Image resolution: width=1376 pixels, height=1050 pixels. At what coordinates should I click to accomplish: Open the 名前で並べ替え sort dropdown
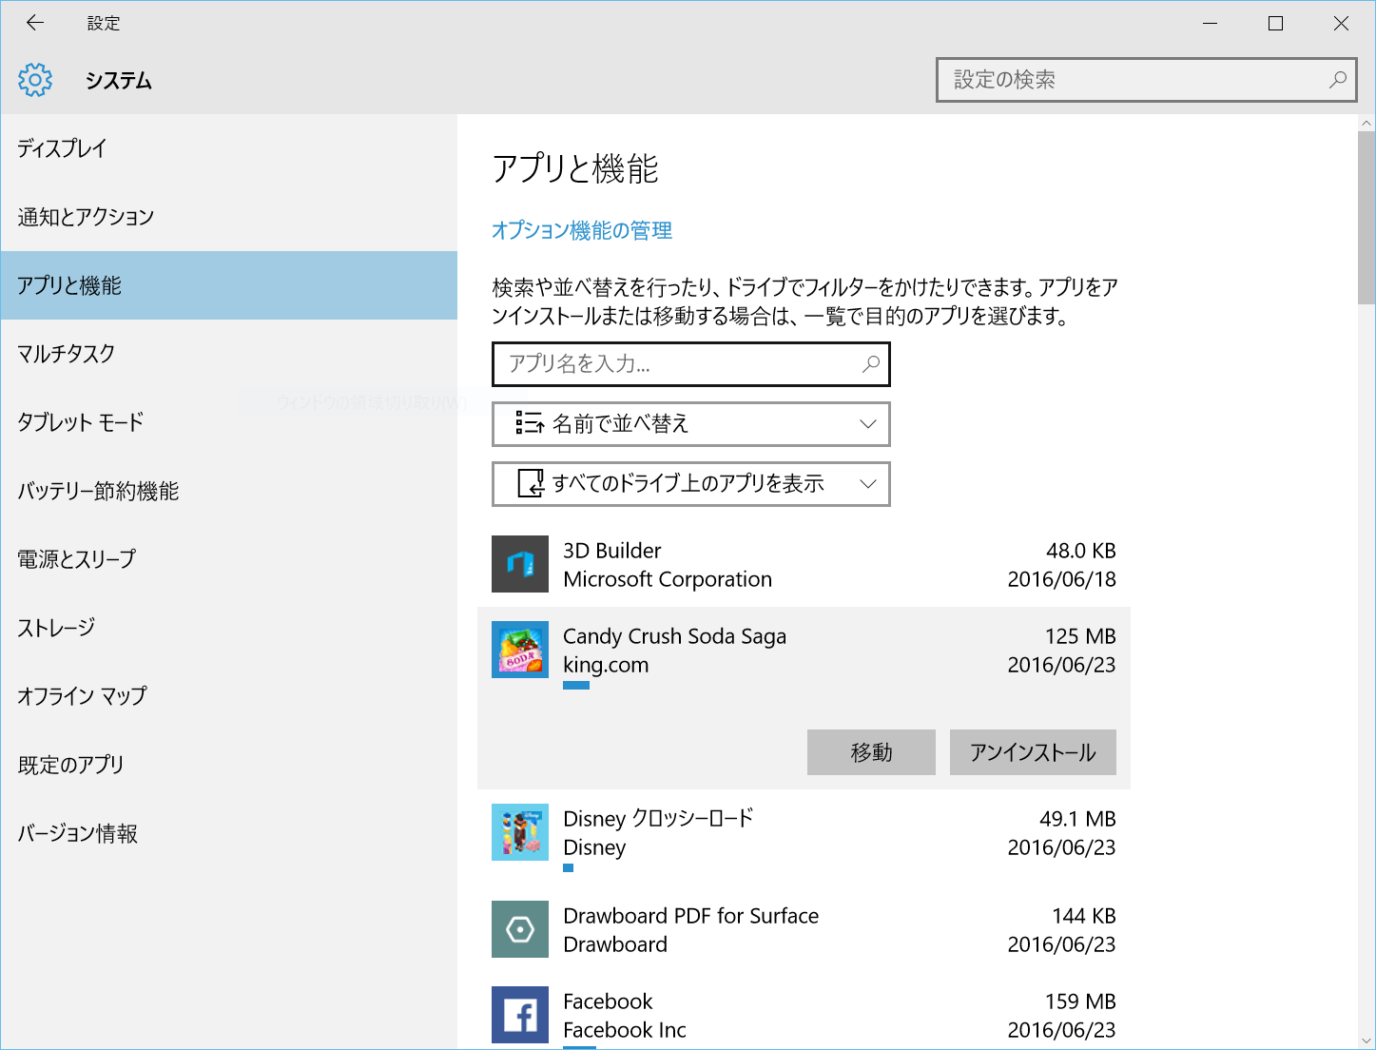pyautogui.click(x=691, y=424)
